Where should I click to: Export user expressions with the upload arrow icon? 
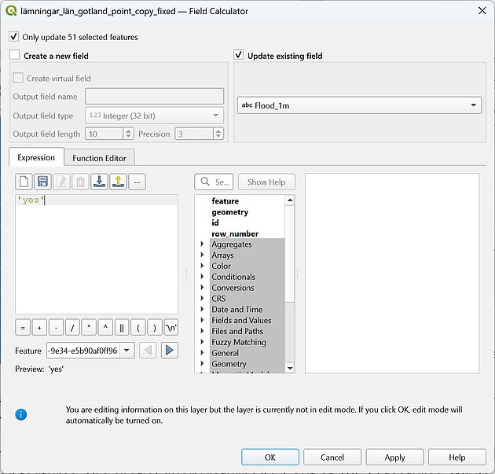118,182
